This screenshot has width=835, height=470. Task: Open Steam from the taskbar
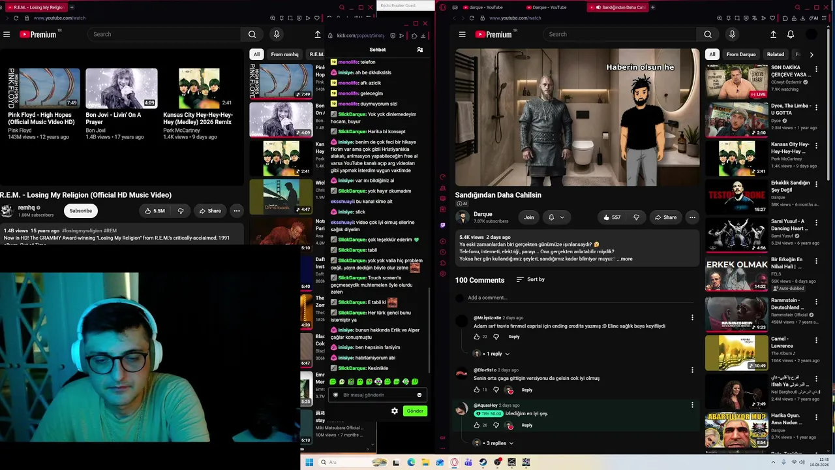(483, 462)
